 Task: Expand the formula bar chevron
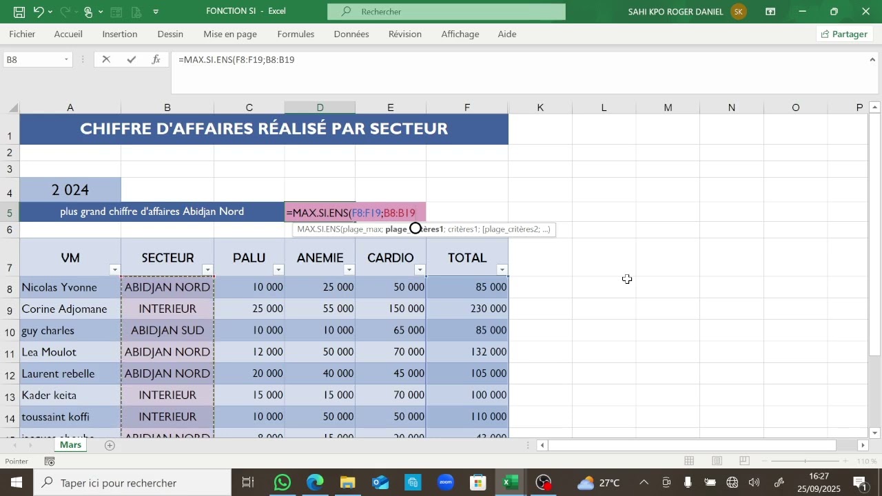[x=873, y=60]
